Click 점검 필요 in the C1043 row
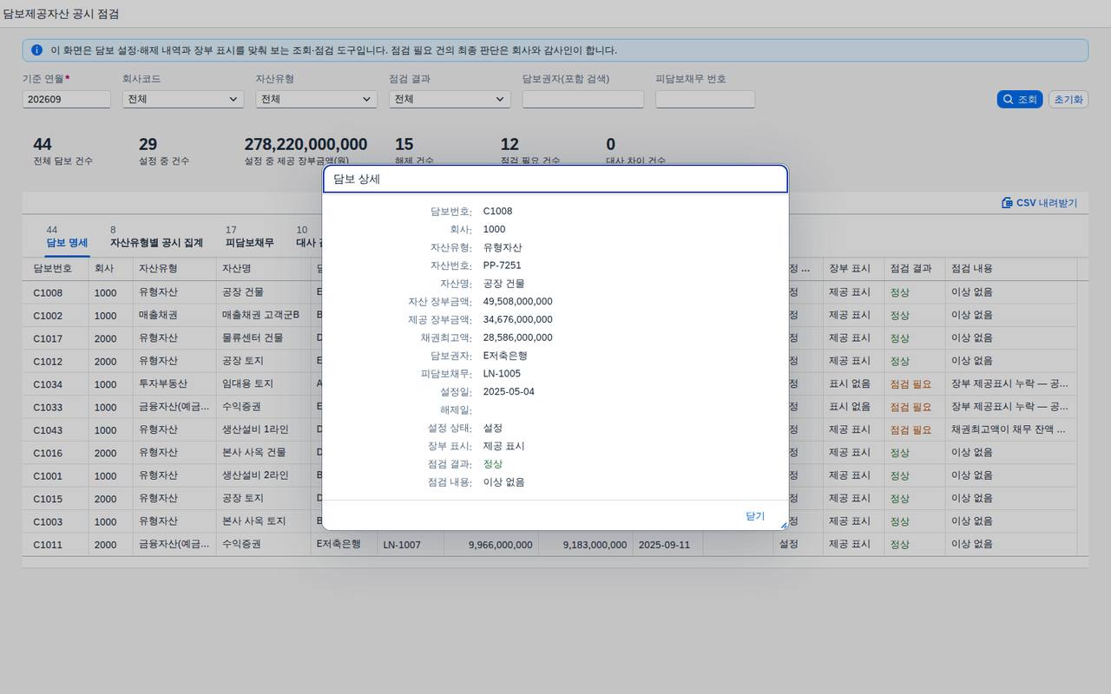This screenshot has height=694, width=1111. pyautogui.click(x=910, y=430)
